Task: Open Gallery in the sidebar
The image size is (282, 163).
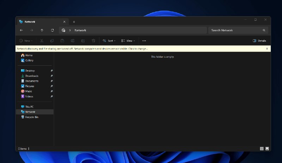Action: pyautogui.click(x=27, y=60)
